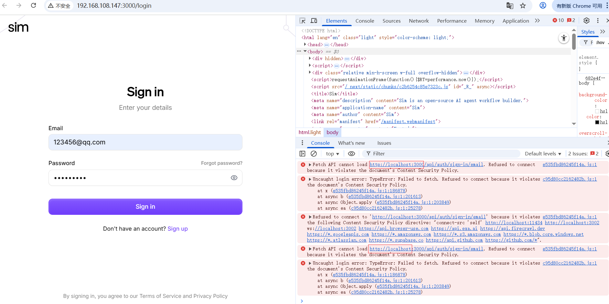This screenshot has width=609, height=304.
Task: Toggle the console sidebar panel icon
Action: (x=303, y=154)
